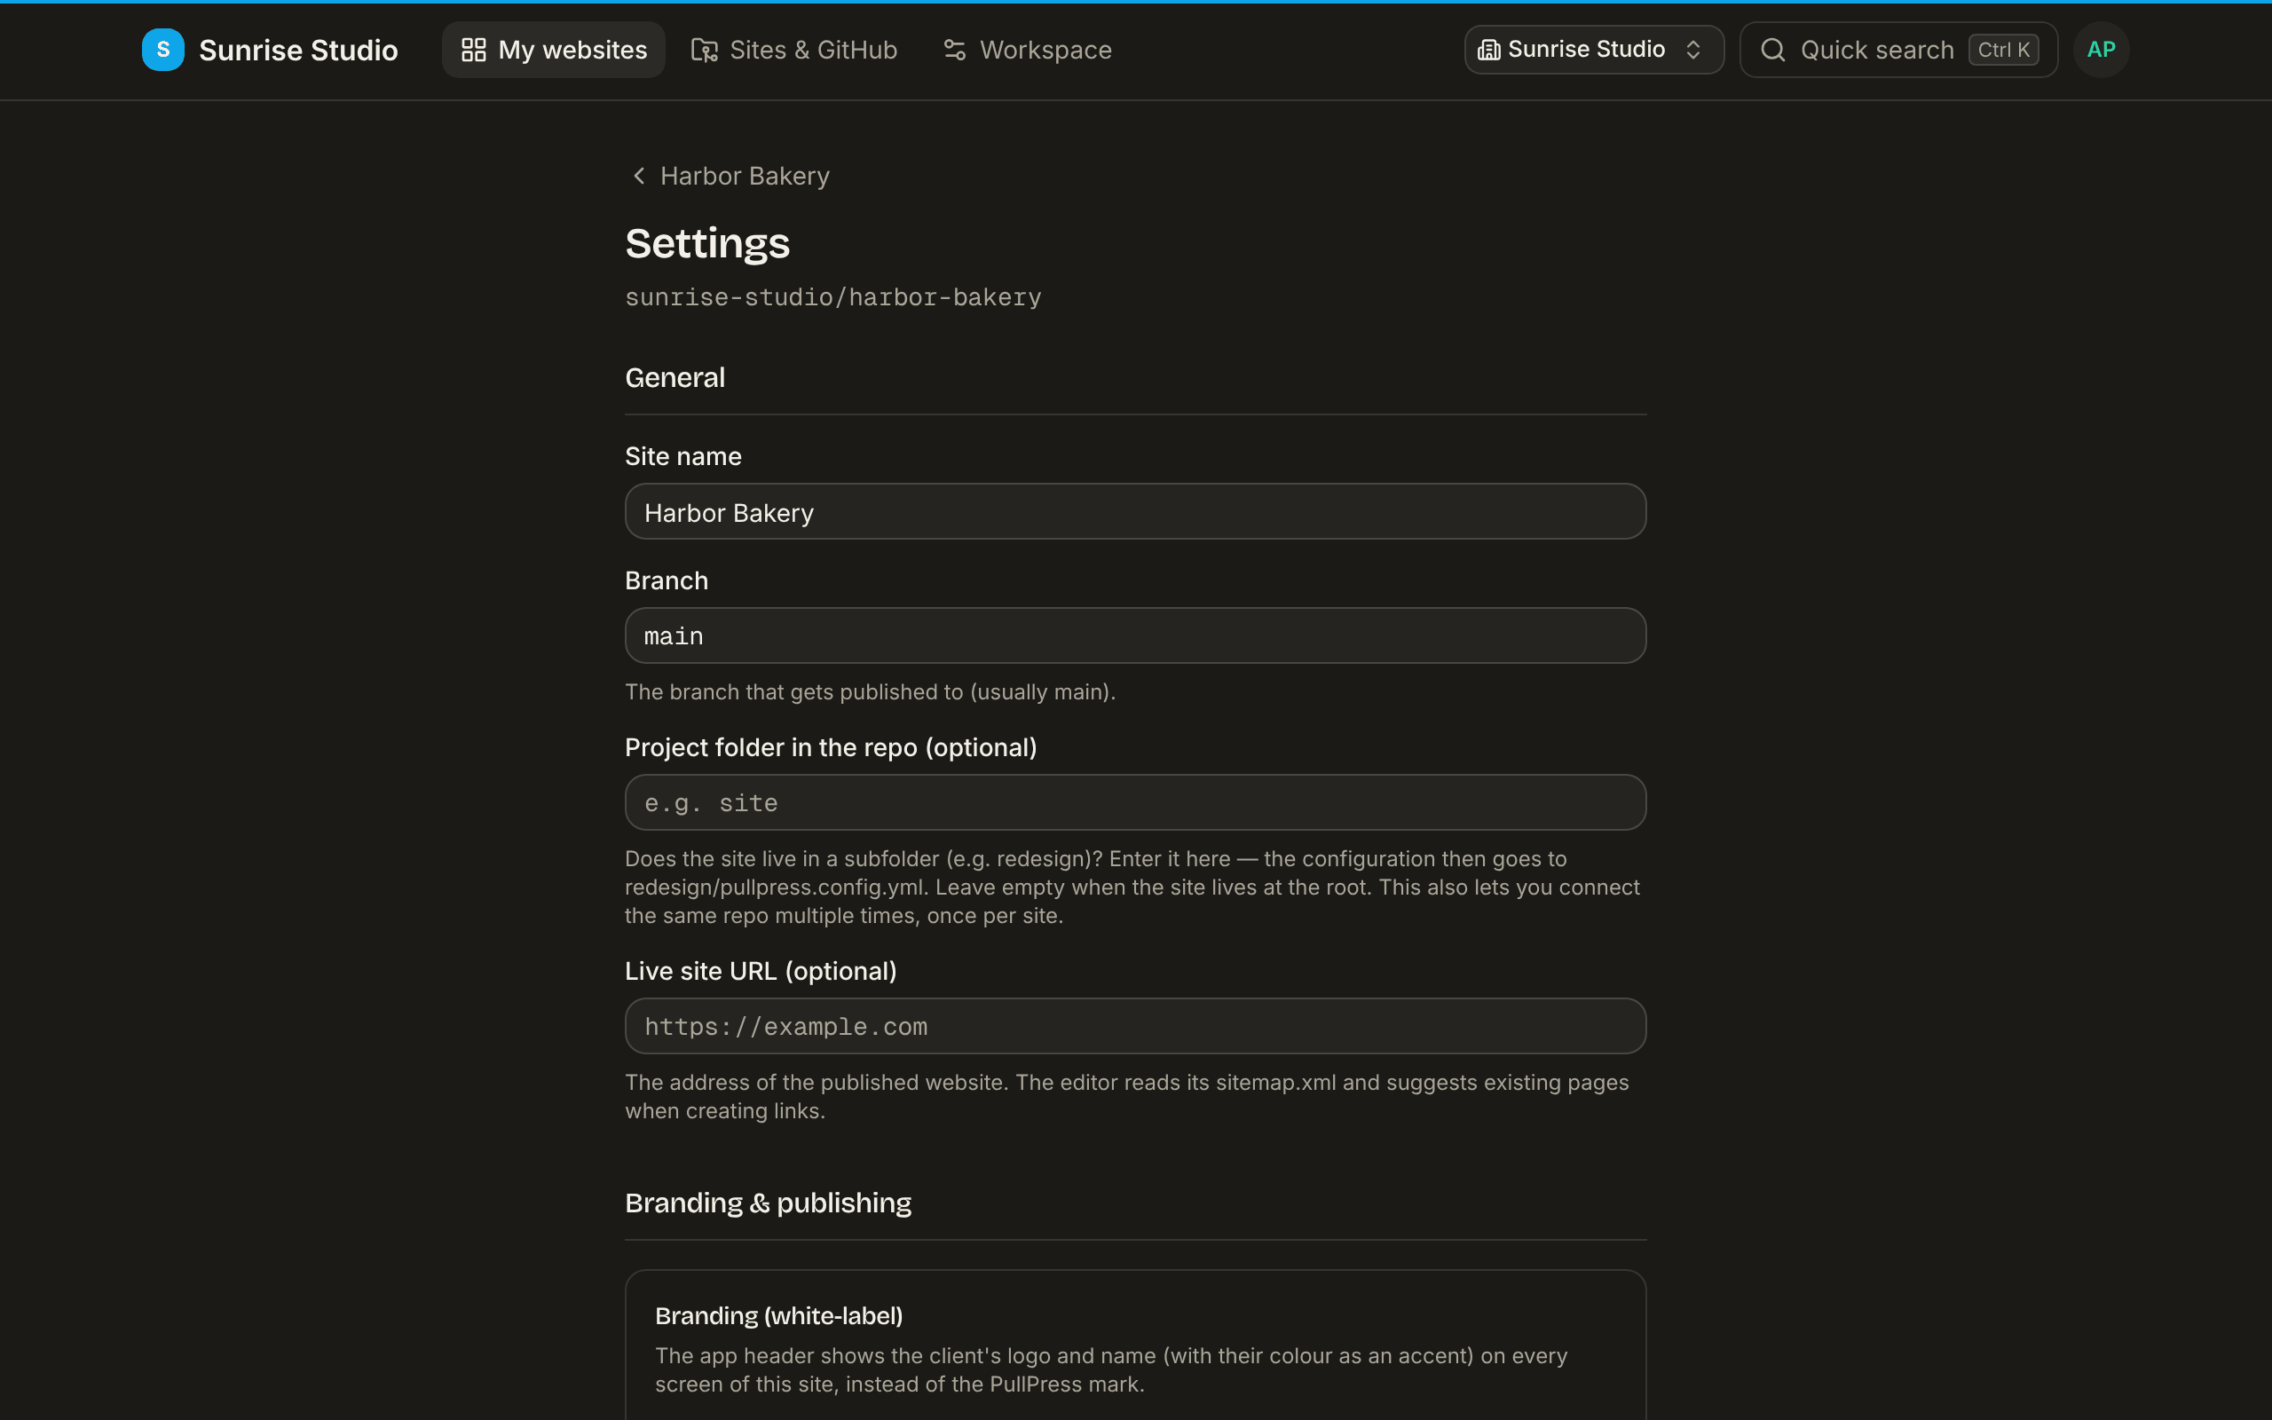Click the Site name label
The image size is (2272, 1420).
point(682,456)
